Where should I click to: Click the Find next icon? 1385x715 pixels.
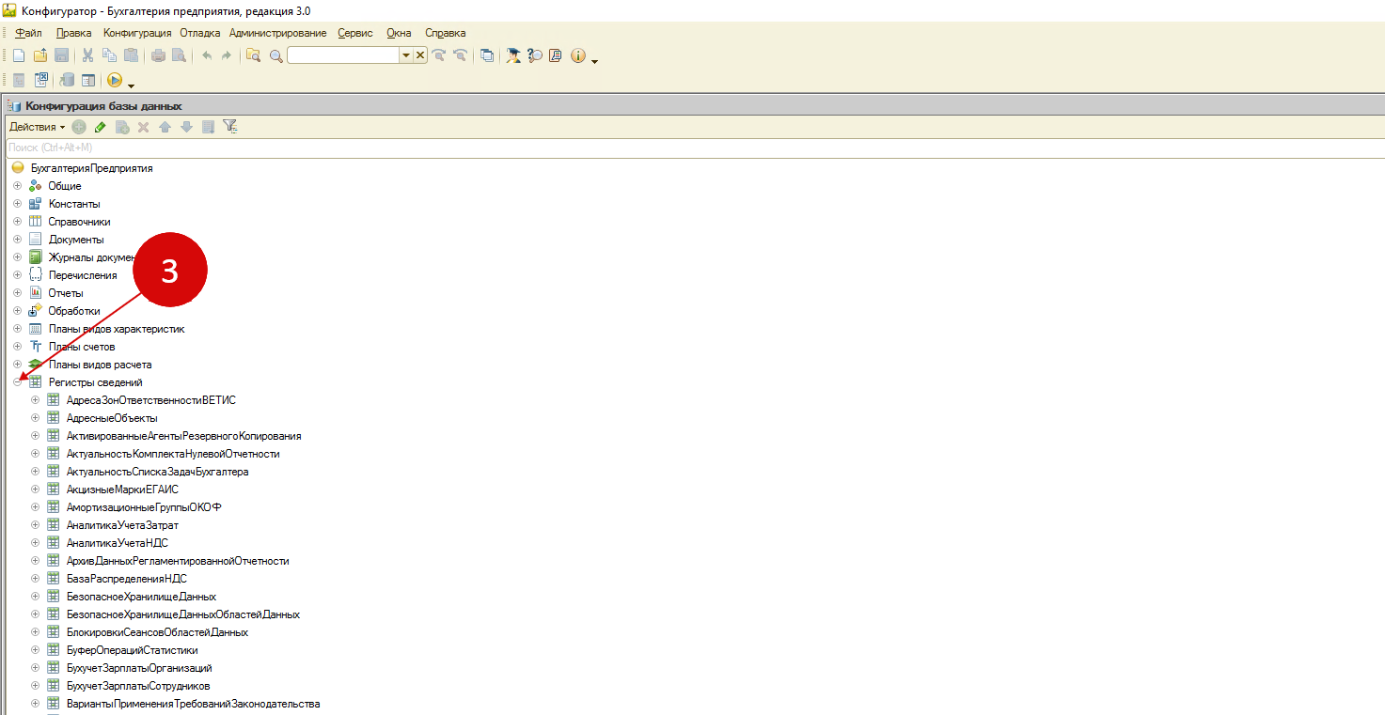438,55
